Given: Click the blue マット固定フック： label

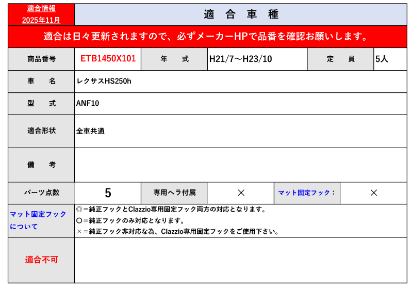Looking at the screenshot, I should 307,193.
